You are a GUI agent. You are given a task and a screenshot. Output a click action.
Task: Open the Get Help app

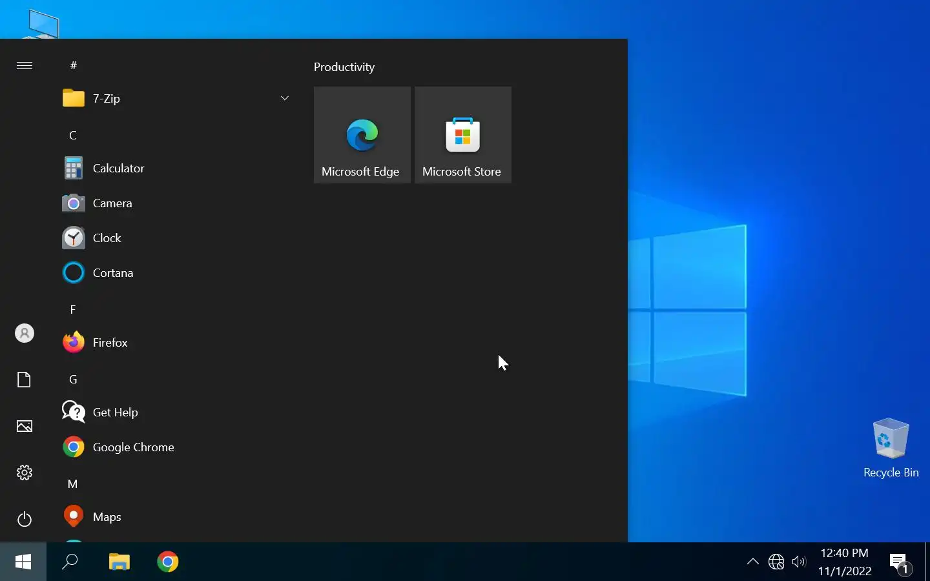pos(176,413)
